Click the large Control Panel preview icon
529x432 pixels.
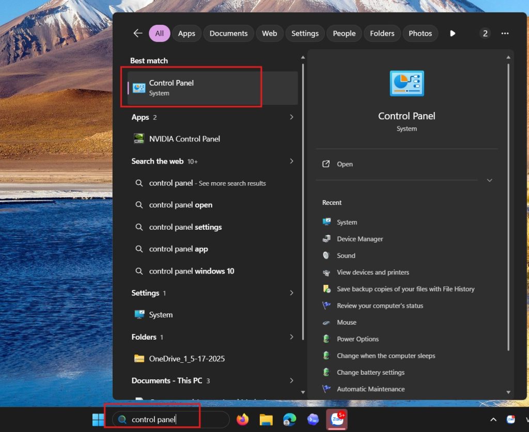point(407,83)
